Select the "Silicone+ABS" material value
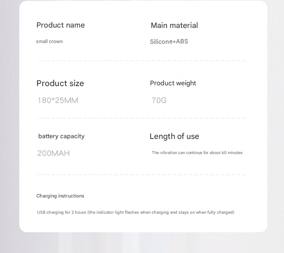Image resolution: width=284 pixels, height=253 pixels. tap(169, 42)
